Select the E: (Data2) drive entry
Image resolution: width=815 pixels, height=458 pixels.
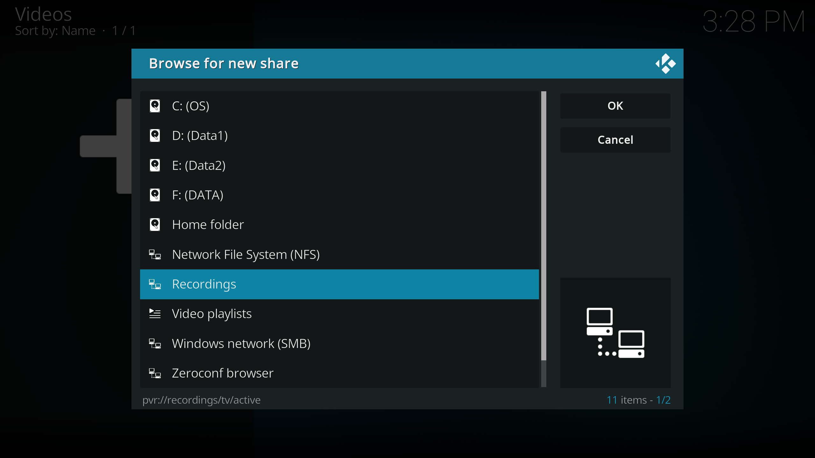tap(339, 165)
